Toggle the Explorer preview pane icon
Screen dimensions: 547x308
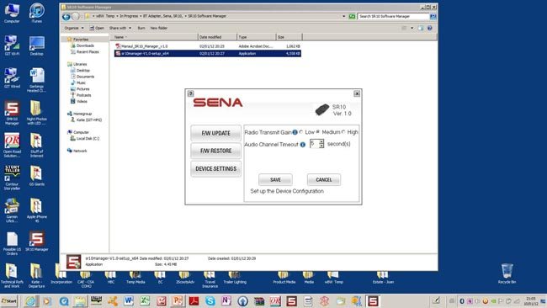(x=421, y=28)
